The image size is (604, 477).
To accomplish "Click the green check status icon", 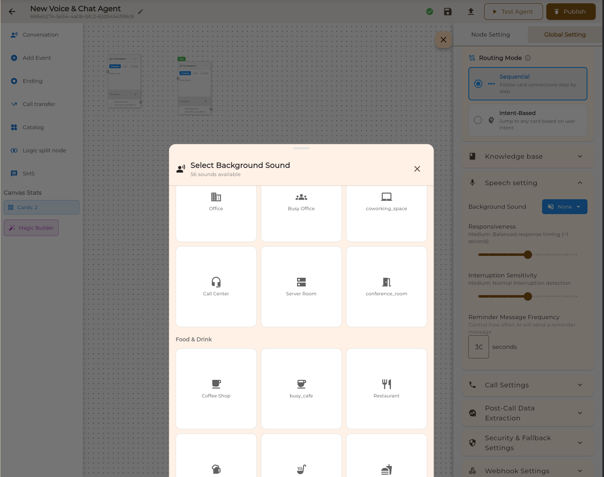I will 429,12.
